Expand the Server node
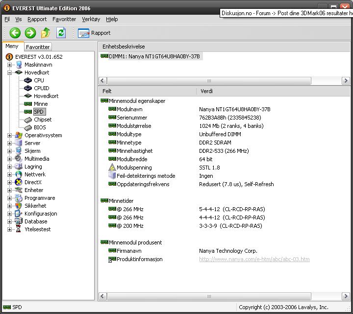The image size is (353, 314). point(9,143)
